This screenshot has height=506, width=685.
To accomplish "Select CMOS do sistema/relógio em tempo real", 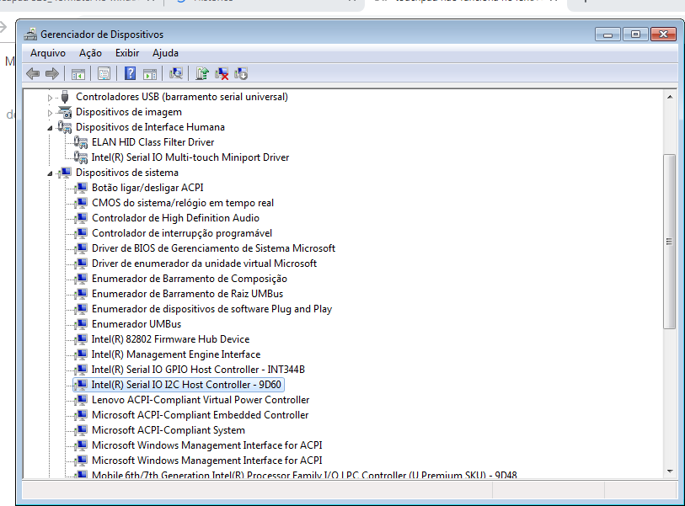I will coord(183,203).
